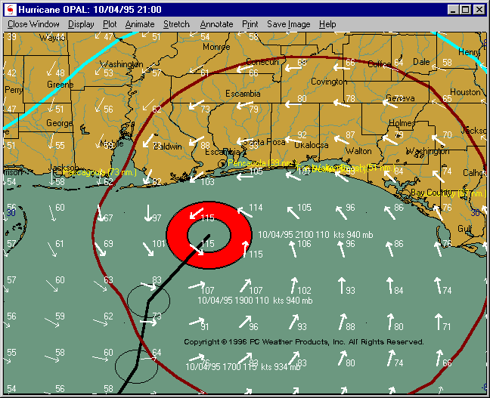Click the Covington county label

click(329, 82)
